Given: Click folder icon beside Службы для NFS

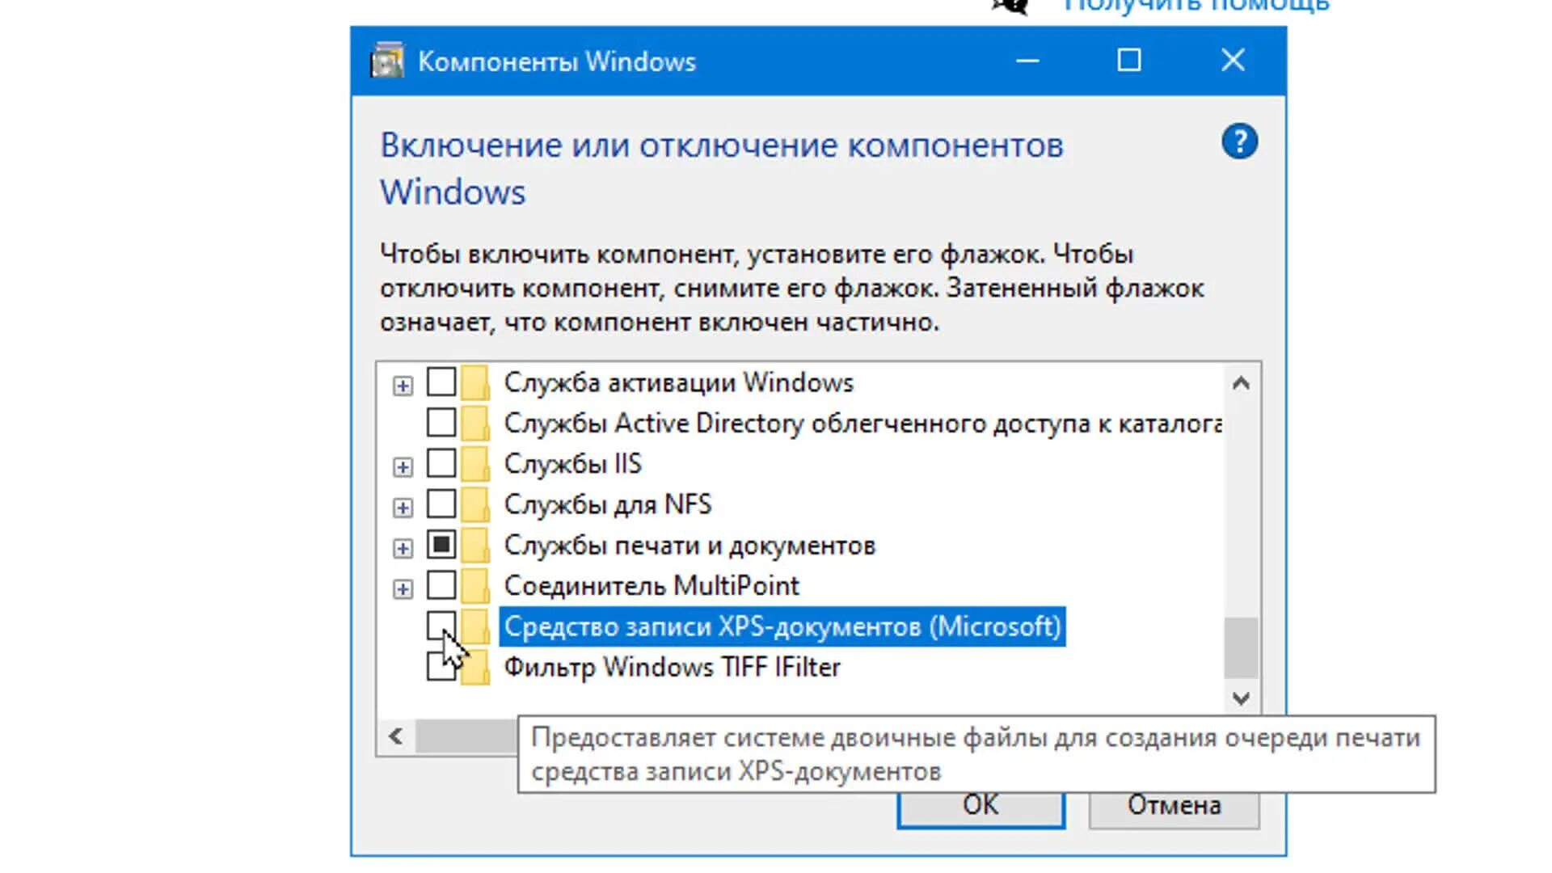Looking at the screenshot, I should pyautogui.click(x=475, y=504).
